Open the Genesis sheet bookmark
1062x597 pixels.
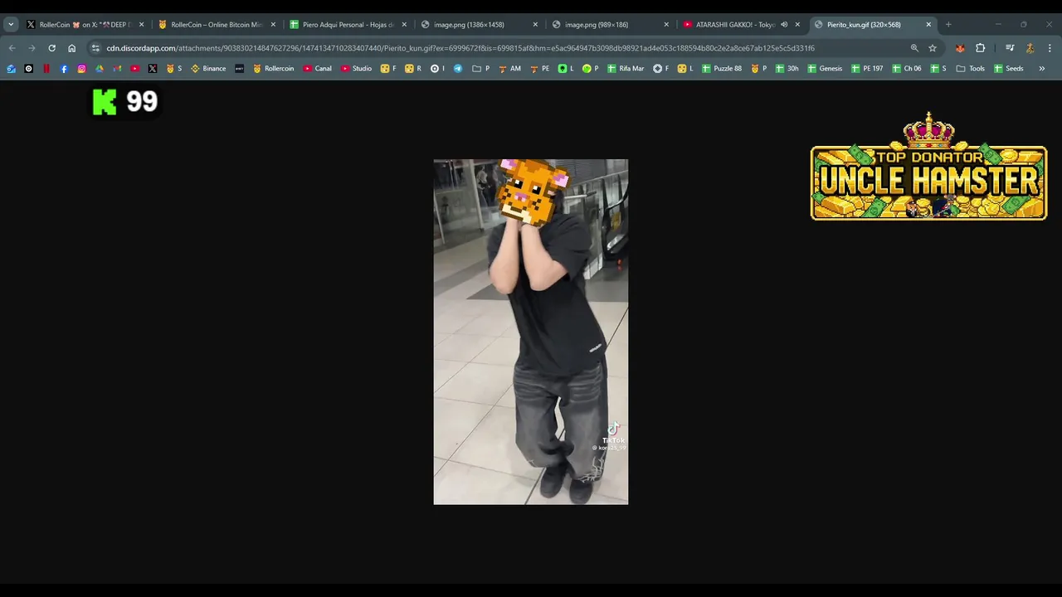coord(825,69)
